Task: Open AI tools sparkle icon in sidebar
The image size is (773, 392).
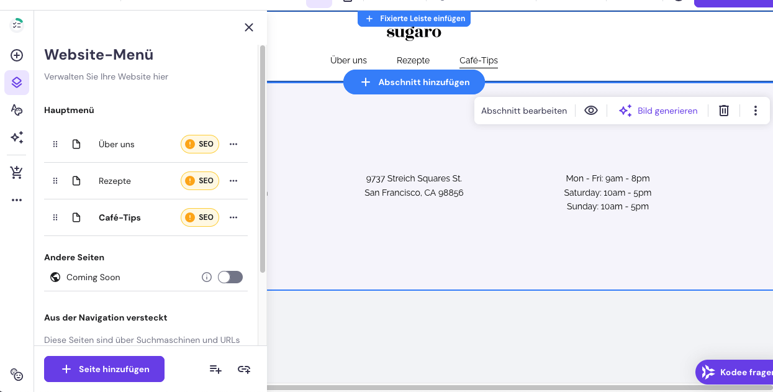Action: pyautogui.click(x=17, y=137)
